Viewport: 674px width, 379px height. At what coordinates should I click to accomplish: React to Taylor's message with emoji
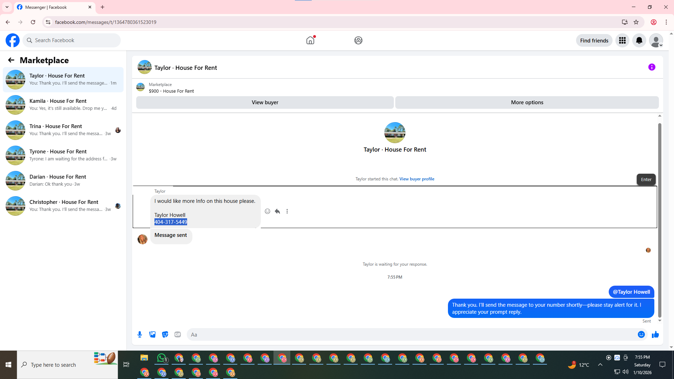coord(267,211)
